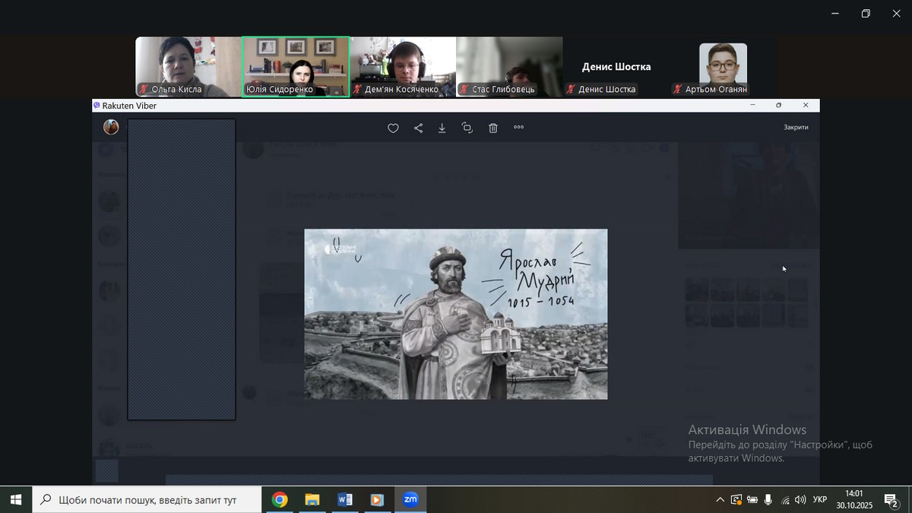Select Ольга Кисла video thumbnail

(x=188, y=66)
